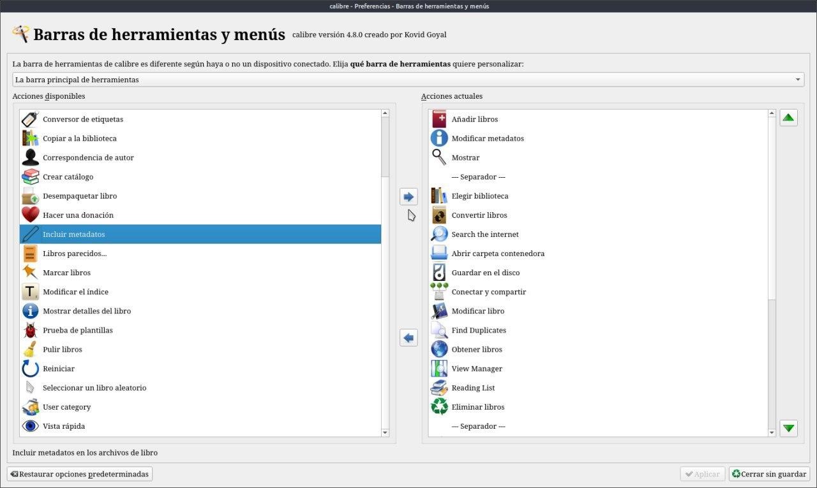Click the available actions scrollbar down arrow
Screen dimensions: 817x488
[385, 433]
